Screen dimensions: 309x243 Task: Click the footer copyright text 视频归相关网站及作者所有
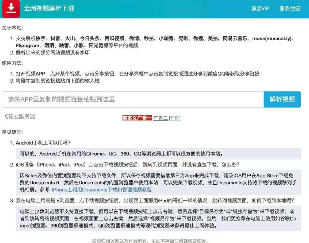[150, 241]
